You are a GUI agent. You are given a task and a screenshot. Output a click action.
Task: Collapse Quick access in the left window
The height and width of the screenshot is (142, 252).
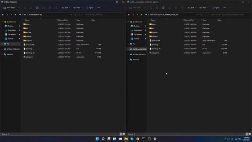point(2,22)
